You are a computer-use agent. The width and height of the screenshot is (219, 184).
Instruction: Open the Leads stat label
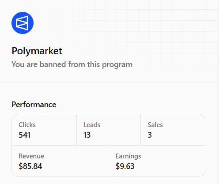pyautogui.click(x=92, y=125)
